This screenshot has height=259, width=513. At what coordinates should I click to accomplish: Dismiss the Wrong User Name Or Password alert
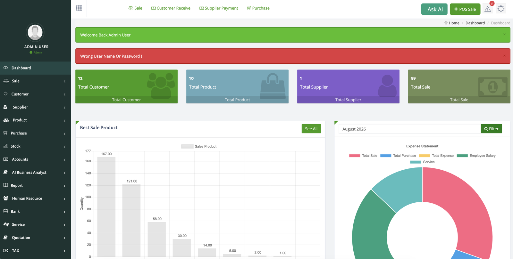click(504, 55)
